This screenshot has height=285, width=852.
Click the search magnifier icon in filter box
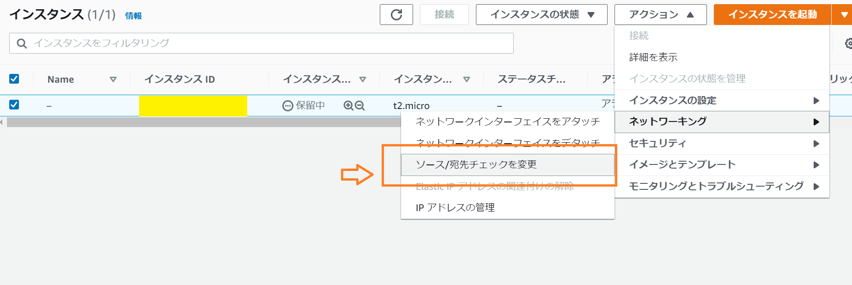(22, 43)
